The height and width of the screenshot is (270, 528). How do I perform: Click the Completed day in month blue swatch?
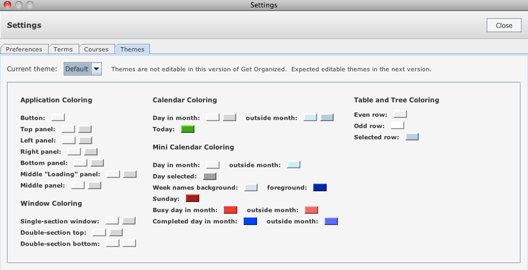pos(250,221)
